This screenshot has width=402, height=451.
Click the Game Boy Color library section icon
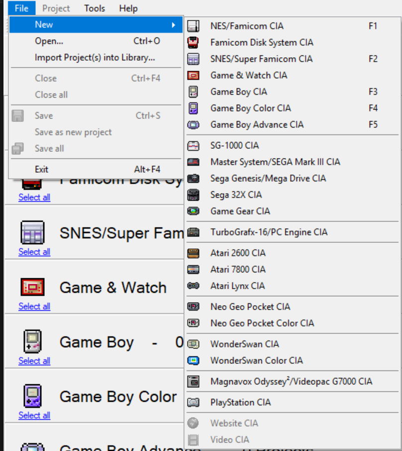pos(32,396)
